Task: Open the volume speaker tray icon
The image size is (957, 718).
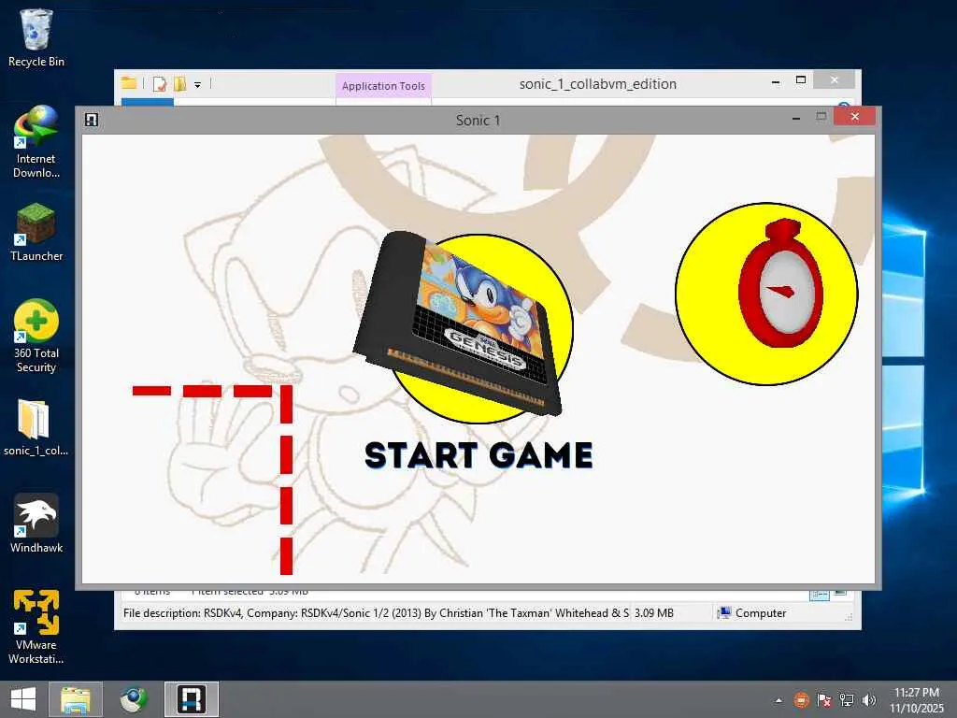Action: (868, 699)
